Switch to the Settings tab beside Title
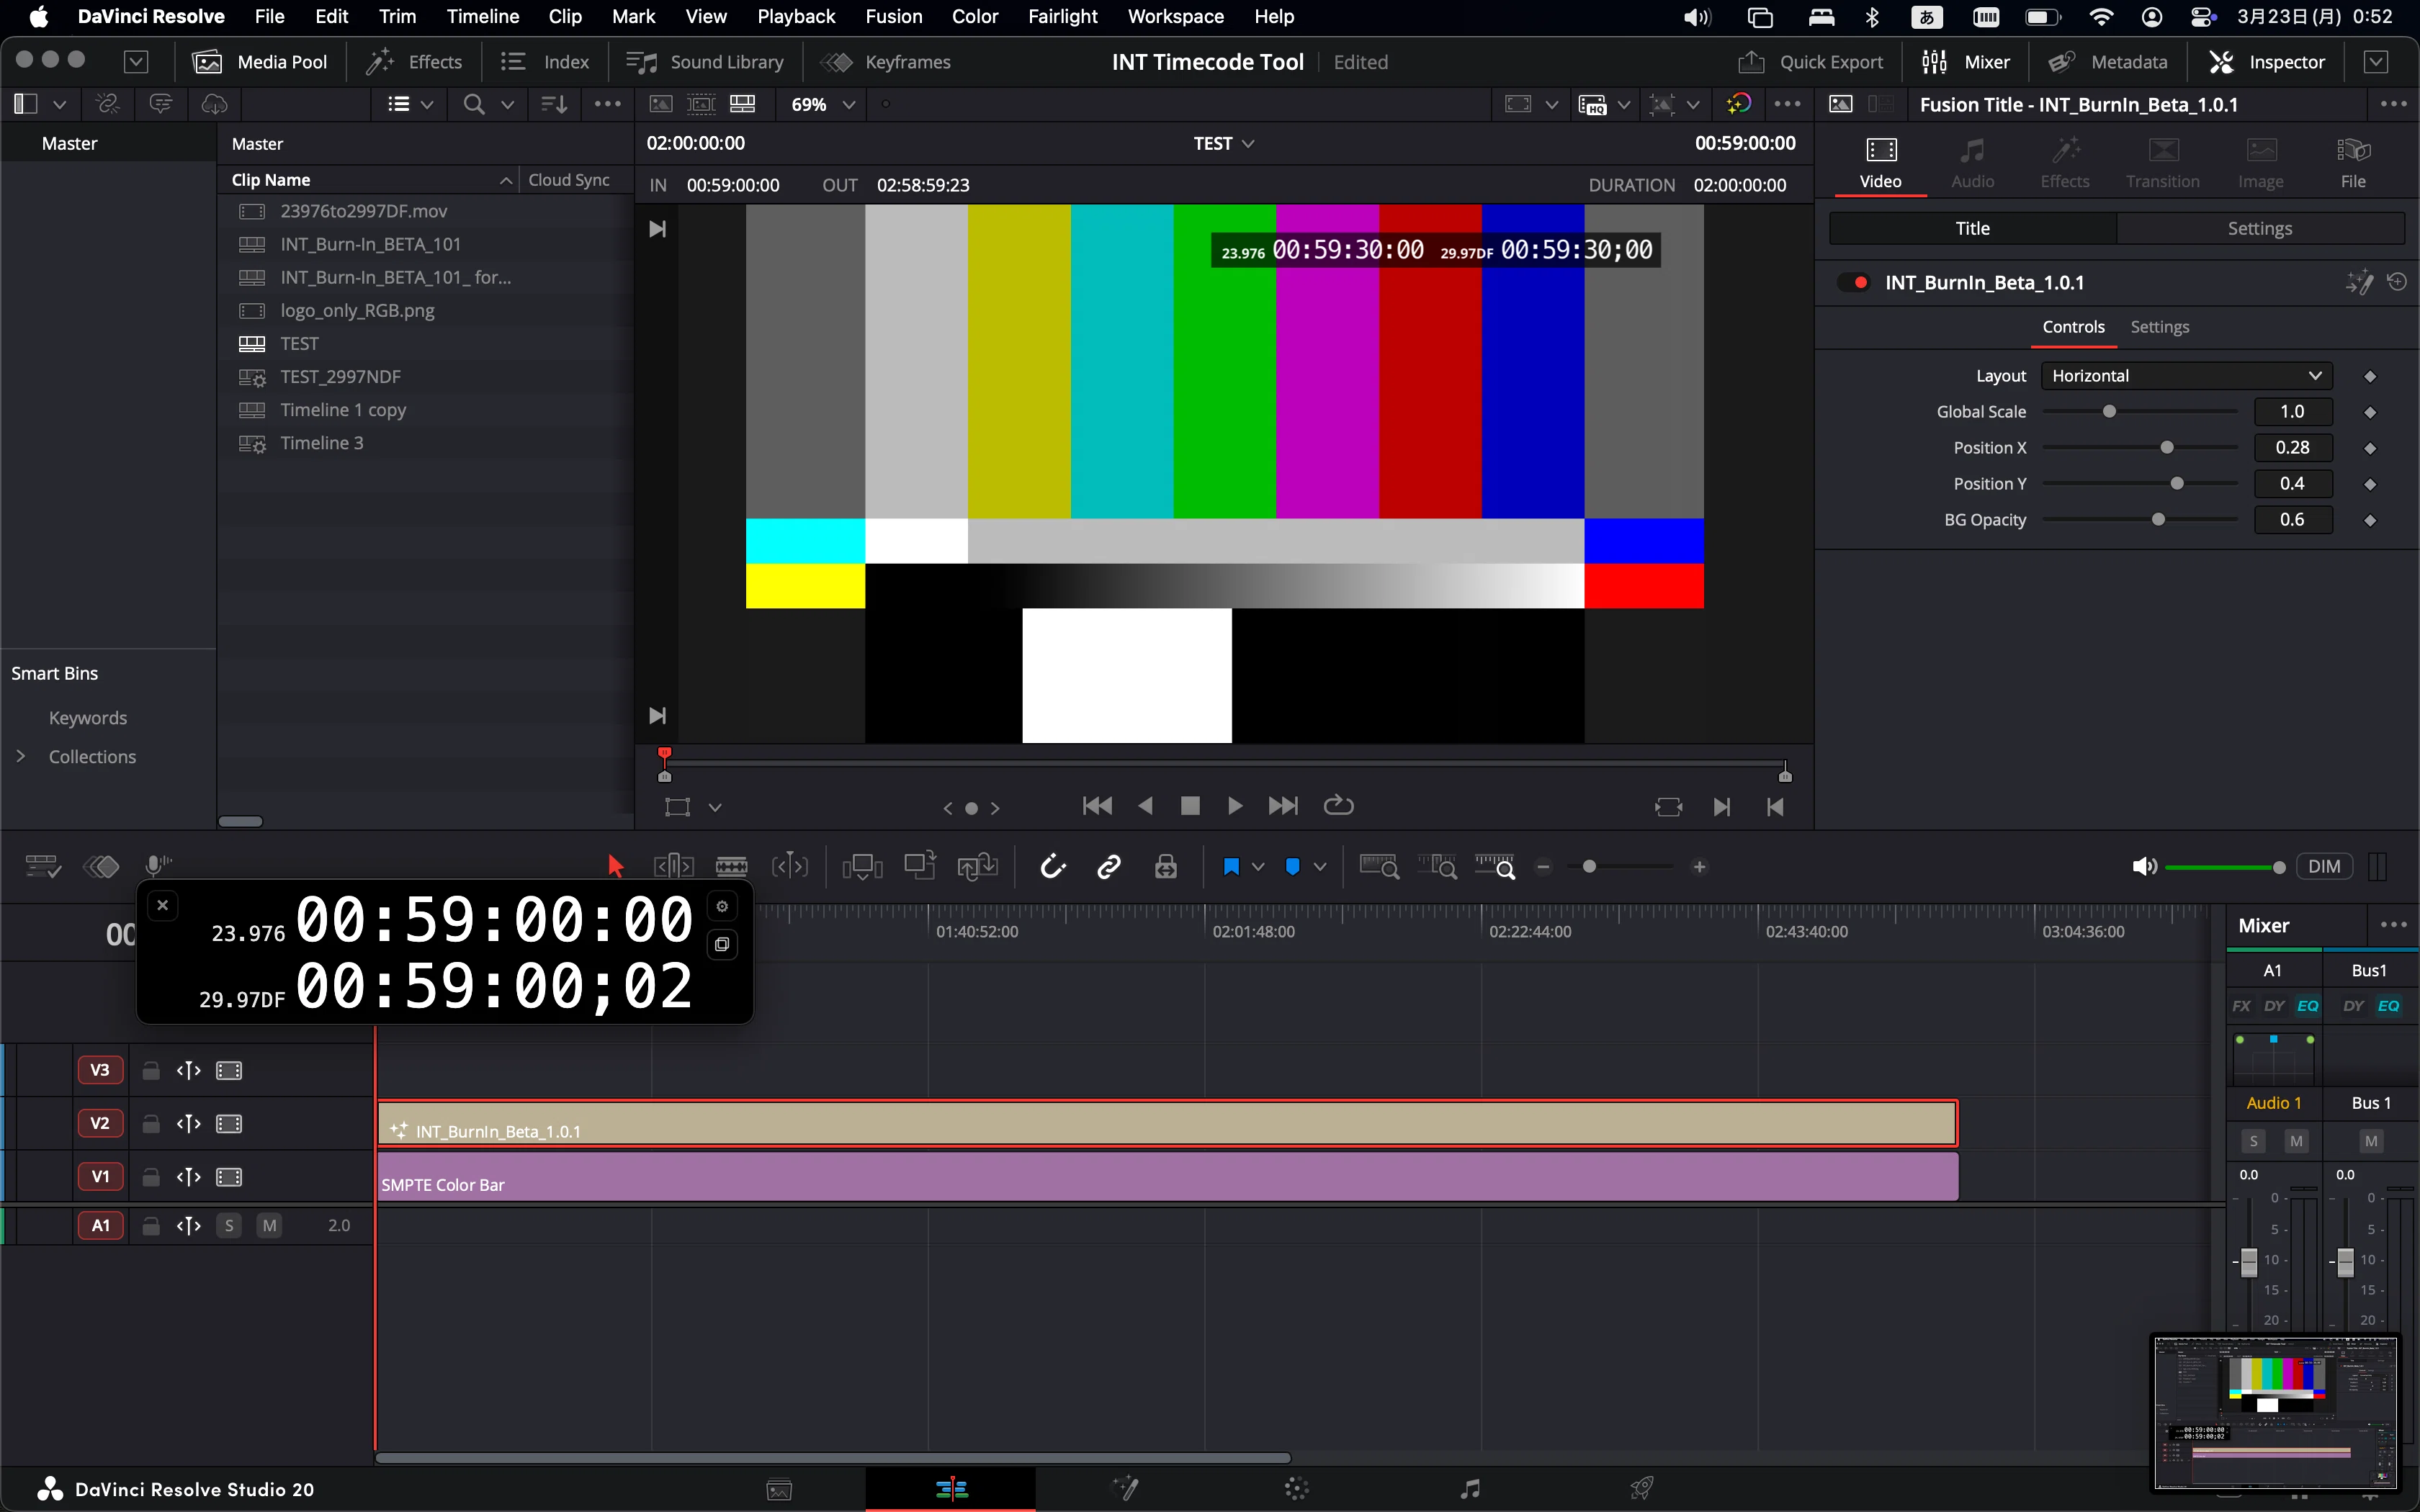The width and height of the screenshot is (2420, 1512). tap(2260, 228)
